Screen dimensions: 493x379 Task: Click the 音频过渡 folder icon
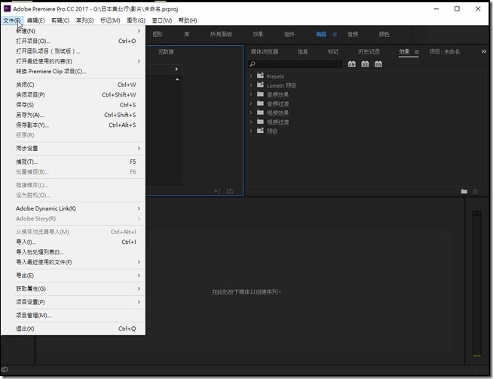tap(260, 103)
